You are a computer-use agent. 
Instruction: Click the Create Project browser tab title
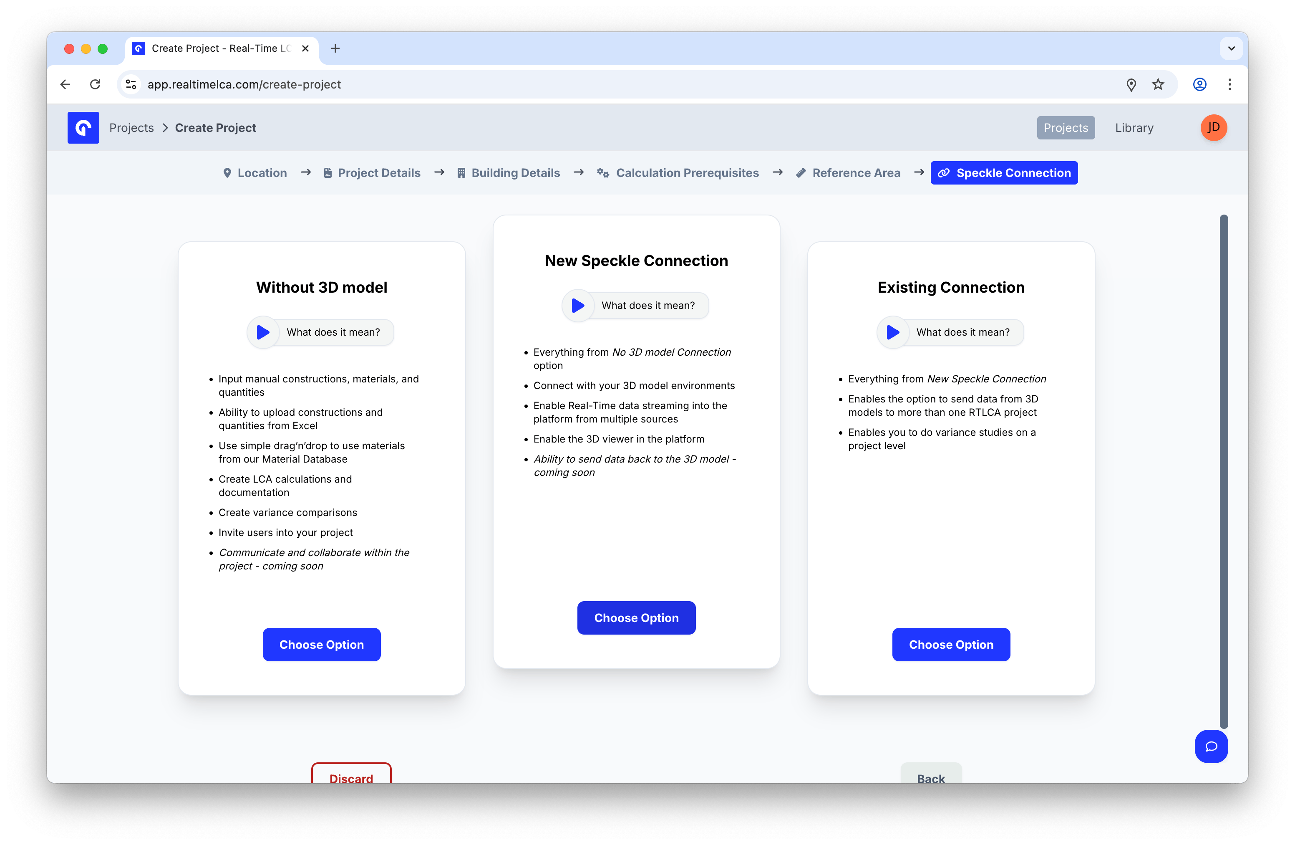[222, 48]
